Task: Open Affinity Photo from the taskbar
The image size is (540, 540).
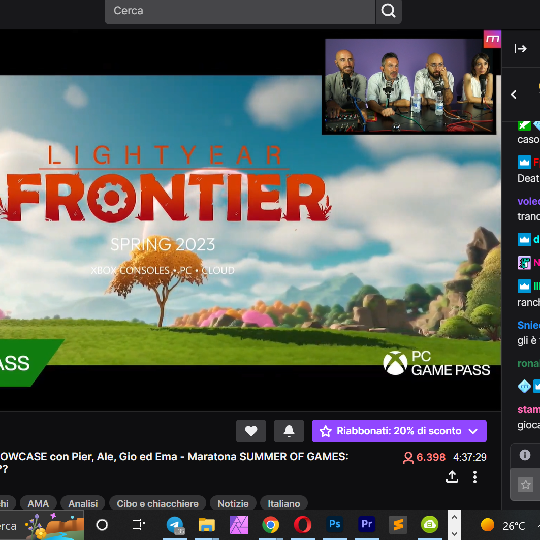Action: tap(239, 525)
